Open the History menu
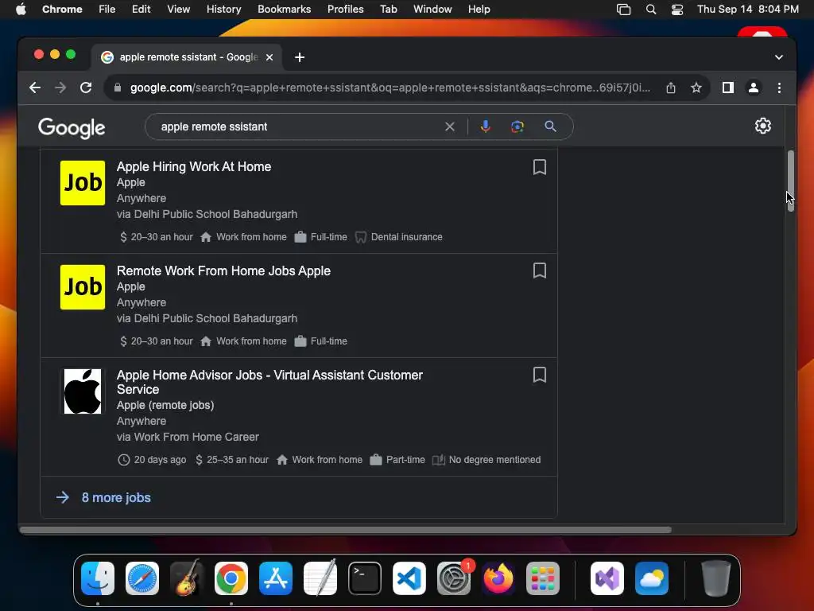 coord(223,9)
